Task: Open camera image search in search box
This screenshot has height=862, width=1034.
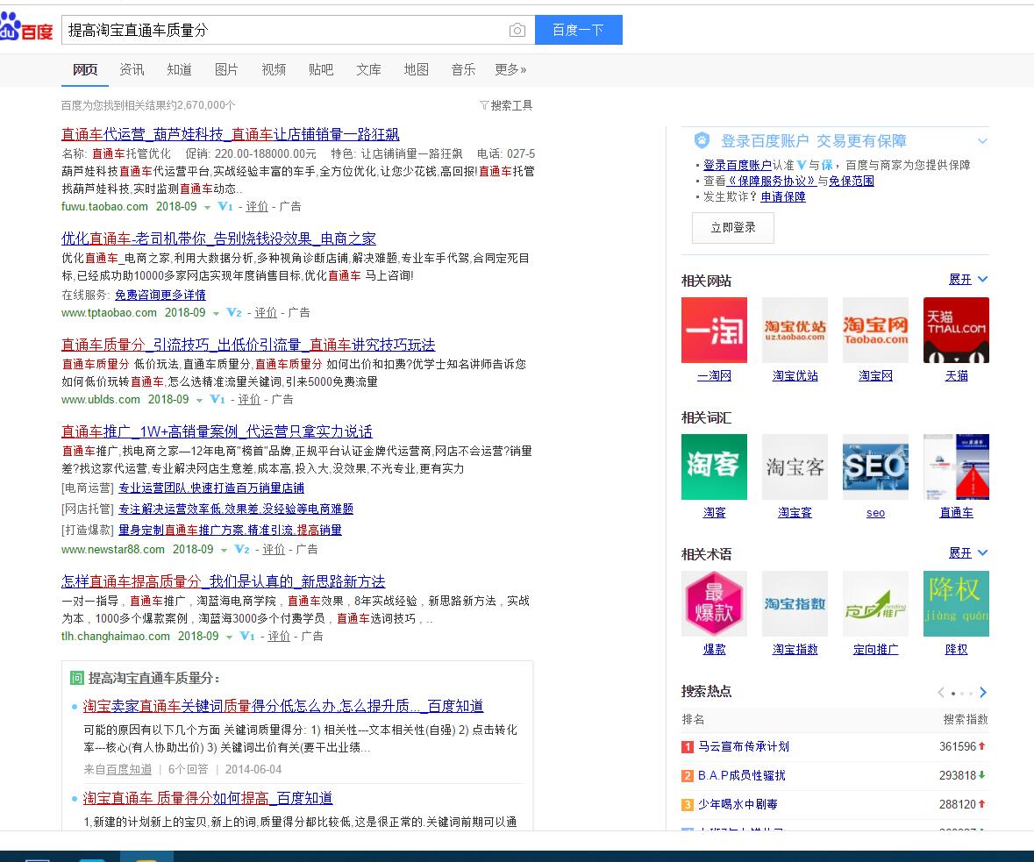Action: click(x=517, y=31)
